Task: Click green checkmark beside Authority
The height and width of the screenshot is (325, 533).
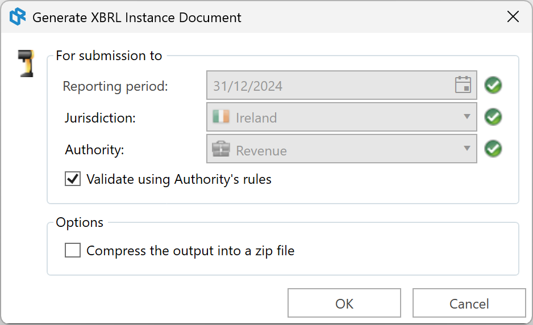Action: coord(493,149)
